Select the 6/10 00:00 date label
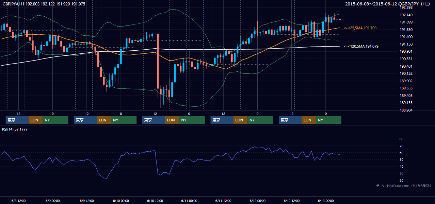The image size is (435, 204). point(120,201)
